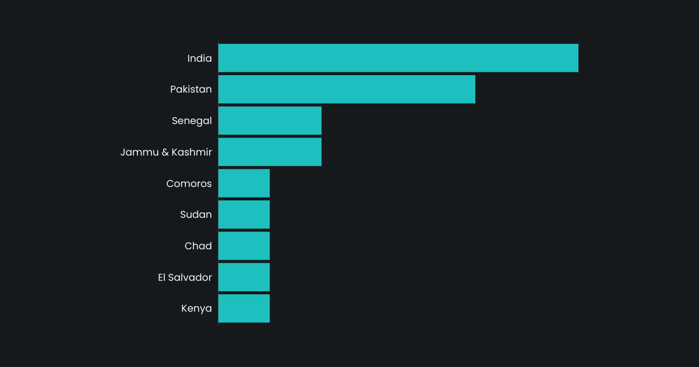The width and height of the screenshot is (699, 367).
Task: Select the Jammu & Kashmir label
Action: (166, 153)
